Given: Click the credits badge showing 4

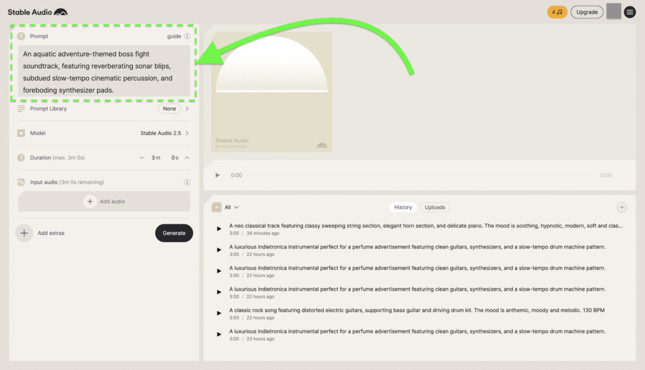Looking at the screenshot, I should (x=557, y=12).
